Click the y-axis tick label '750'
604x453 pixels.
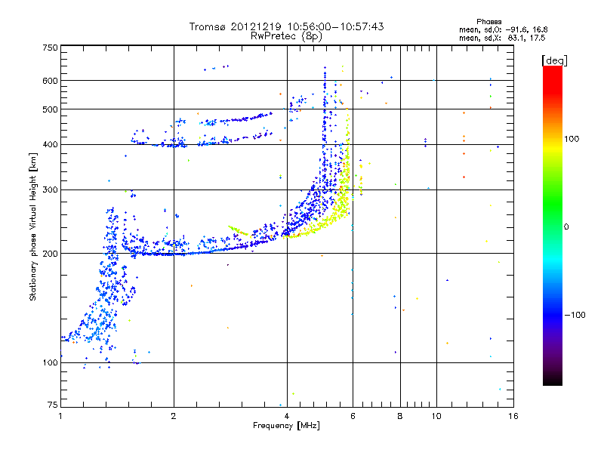tap(50, 48)
